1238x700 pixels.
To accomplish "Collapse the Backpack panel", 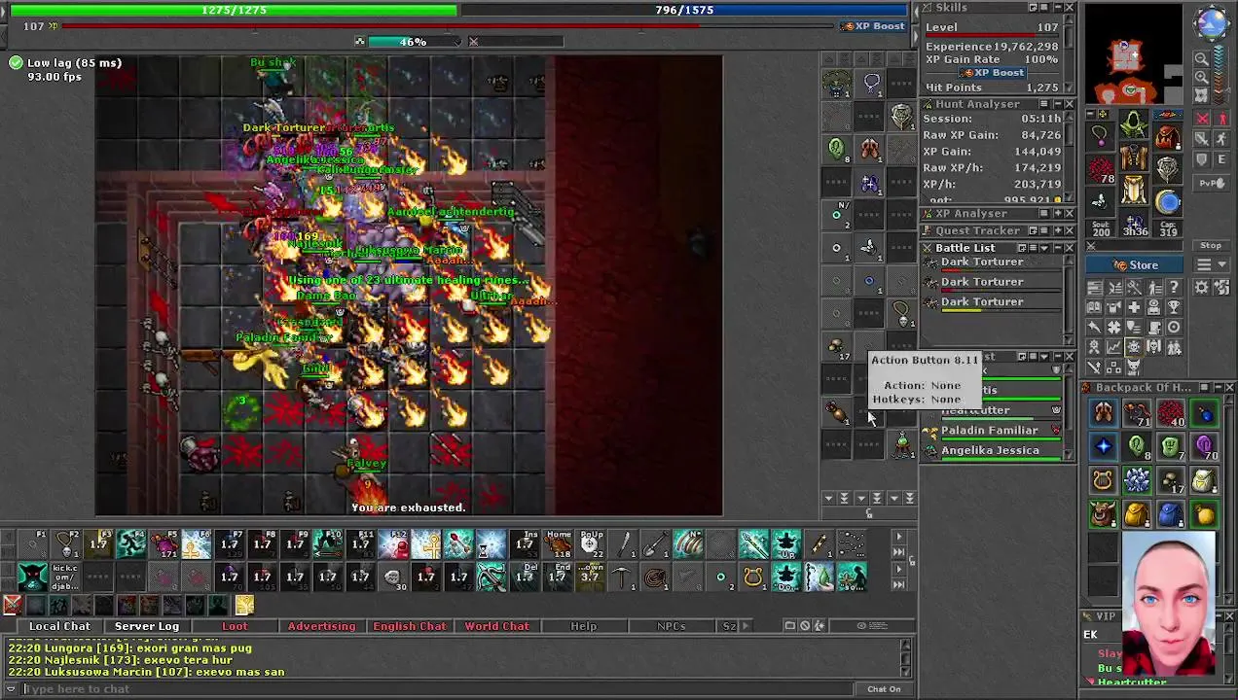I will pos(1218,388).
